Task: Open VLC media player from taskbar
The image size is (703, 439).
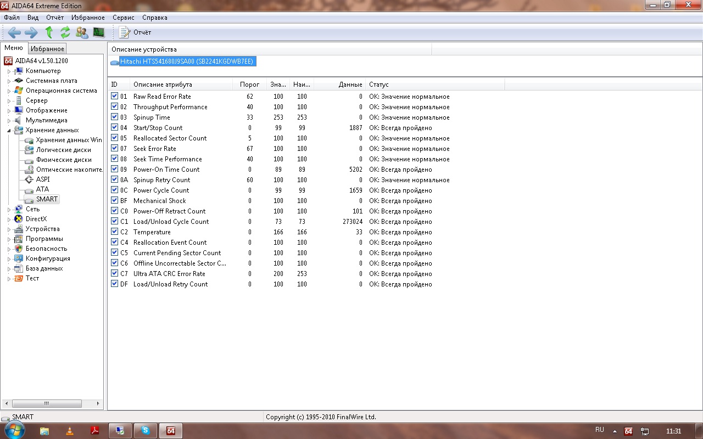Action: [70, 431]
